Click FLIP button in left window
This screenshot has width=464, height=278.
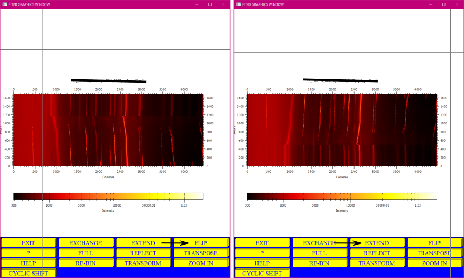[x=200, y=243]
